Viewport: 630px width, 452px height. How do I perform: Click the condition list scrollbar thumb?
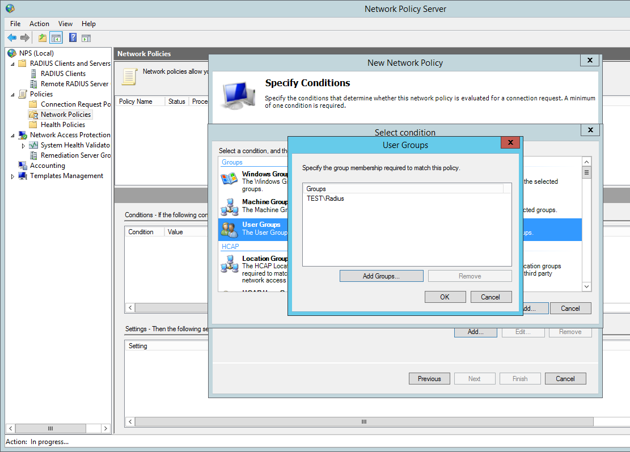pyautogui.click(x=586, y=172)
